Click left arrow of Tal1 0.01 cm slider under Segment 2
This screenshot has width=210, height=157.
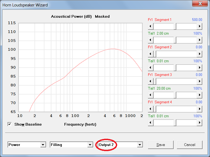151,68
